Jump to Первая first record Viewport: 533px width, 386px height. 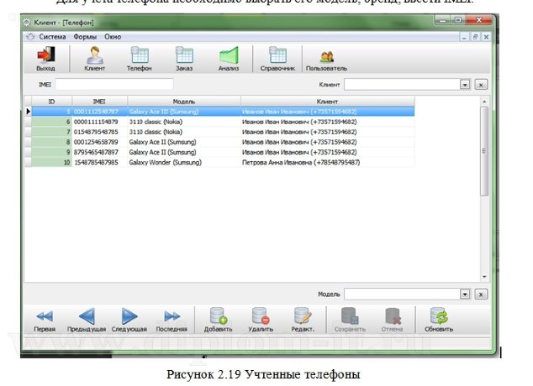[45, 320]
